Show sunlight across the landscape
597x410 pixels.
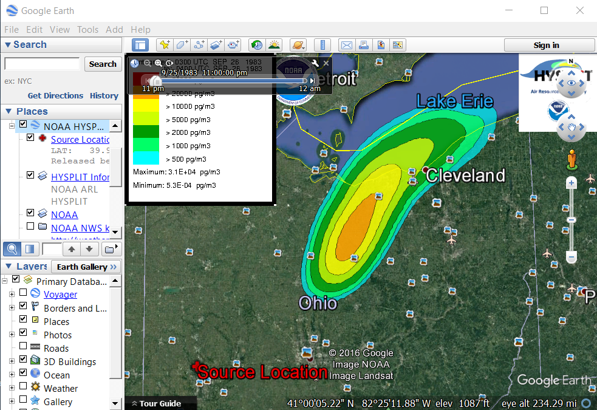click(274, 45)
